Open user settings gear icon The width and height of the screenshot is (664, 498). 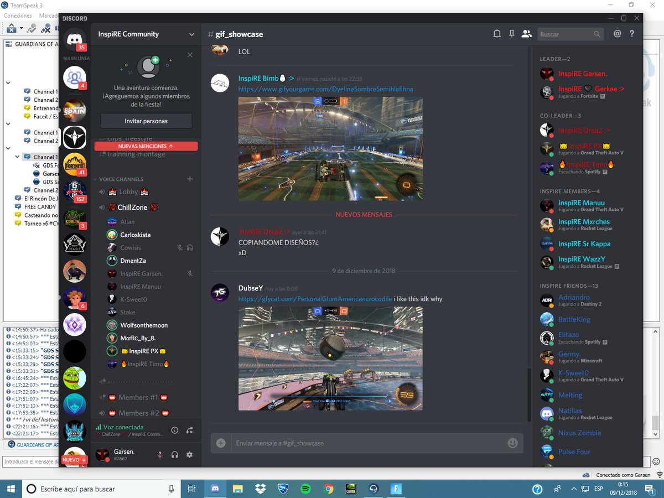coord(190,454)
